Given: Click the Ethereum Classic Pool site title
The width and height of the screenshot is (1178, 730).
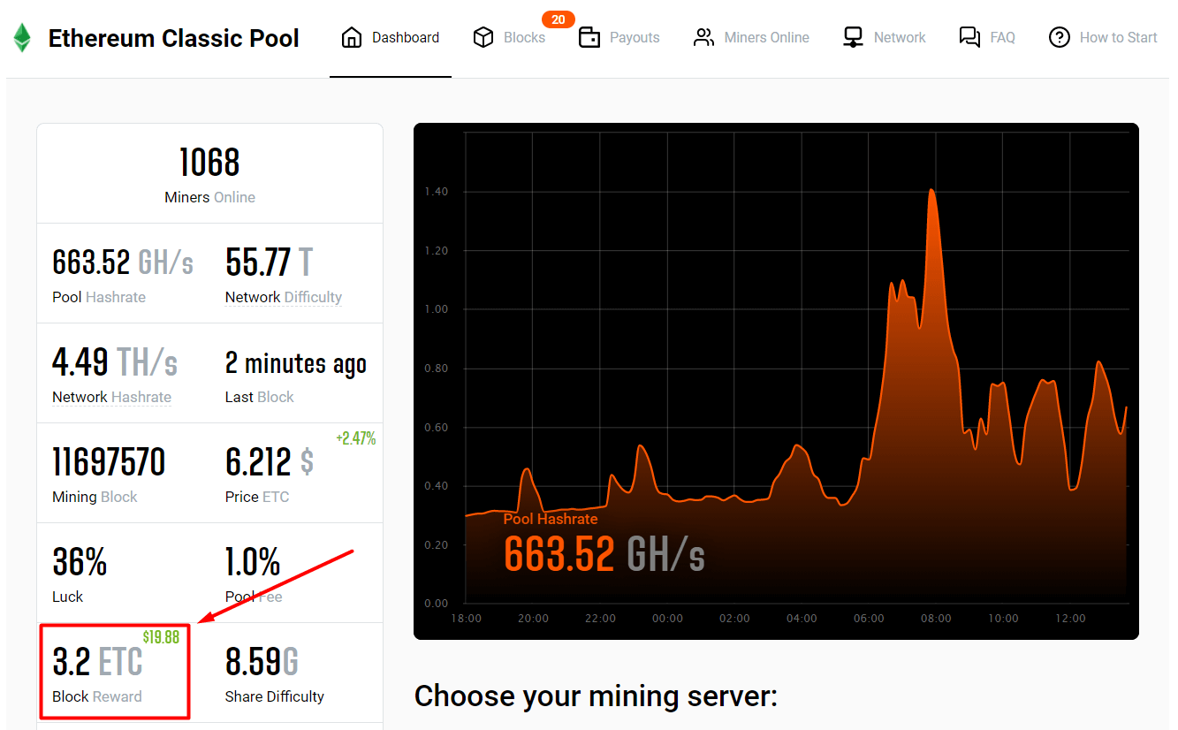Looking at the screenshot, I should [173, 39].
